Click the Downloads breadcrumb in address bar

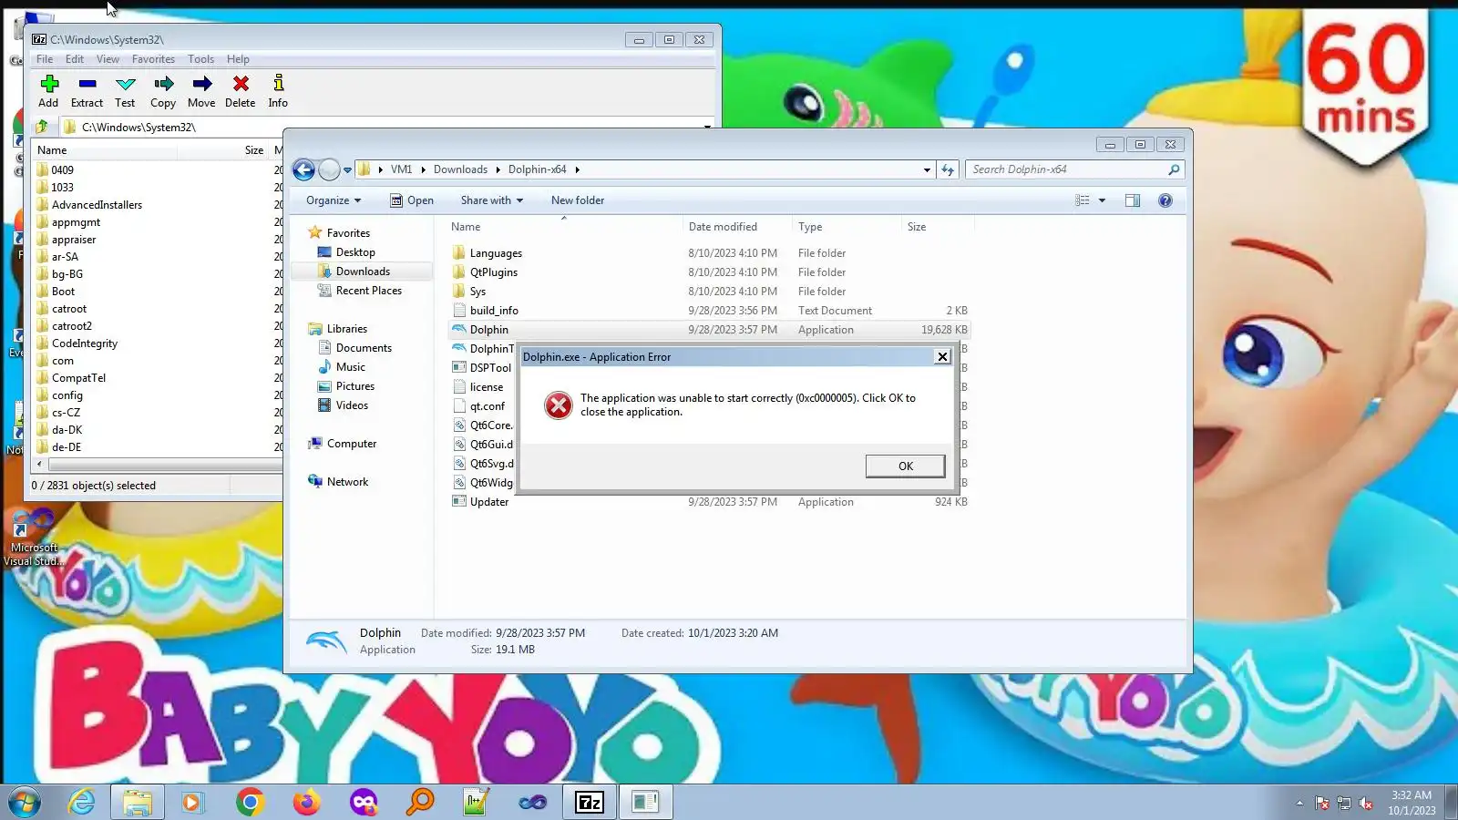(460, 169)
